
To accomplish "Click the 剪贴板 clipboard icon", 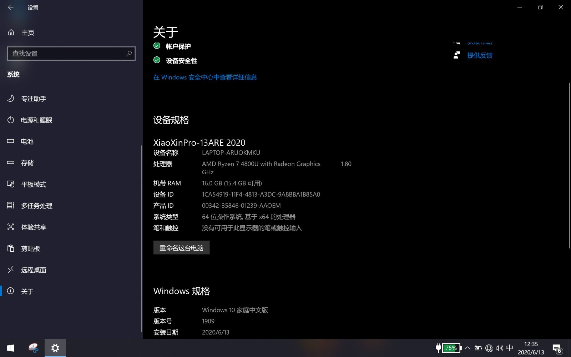I will tap(11, 248).
